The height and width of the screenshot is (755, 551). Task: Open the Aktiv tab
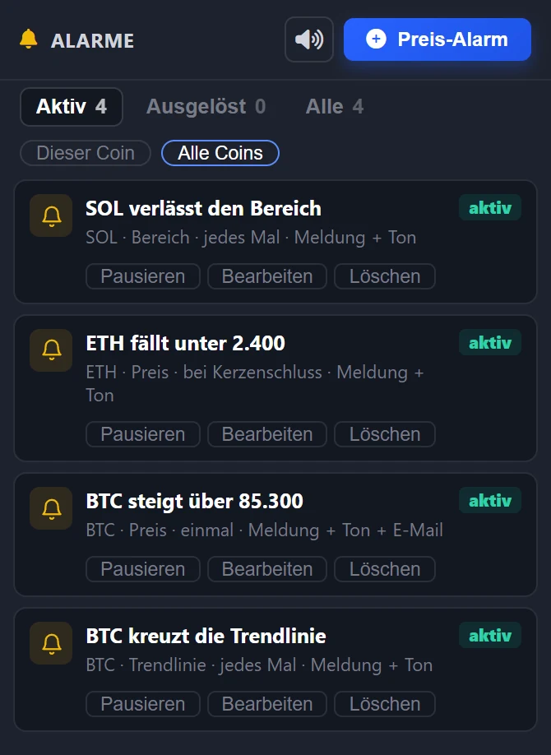coord(72,106)
